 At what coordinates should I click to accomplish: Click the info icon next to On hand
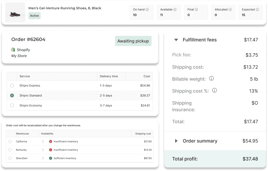(147, 9)
